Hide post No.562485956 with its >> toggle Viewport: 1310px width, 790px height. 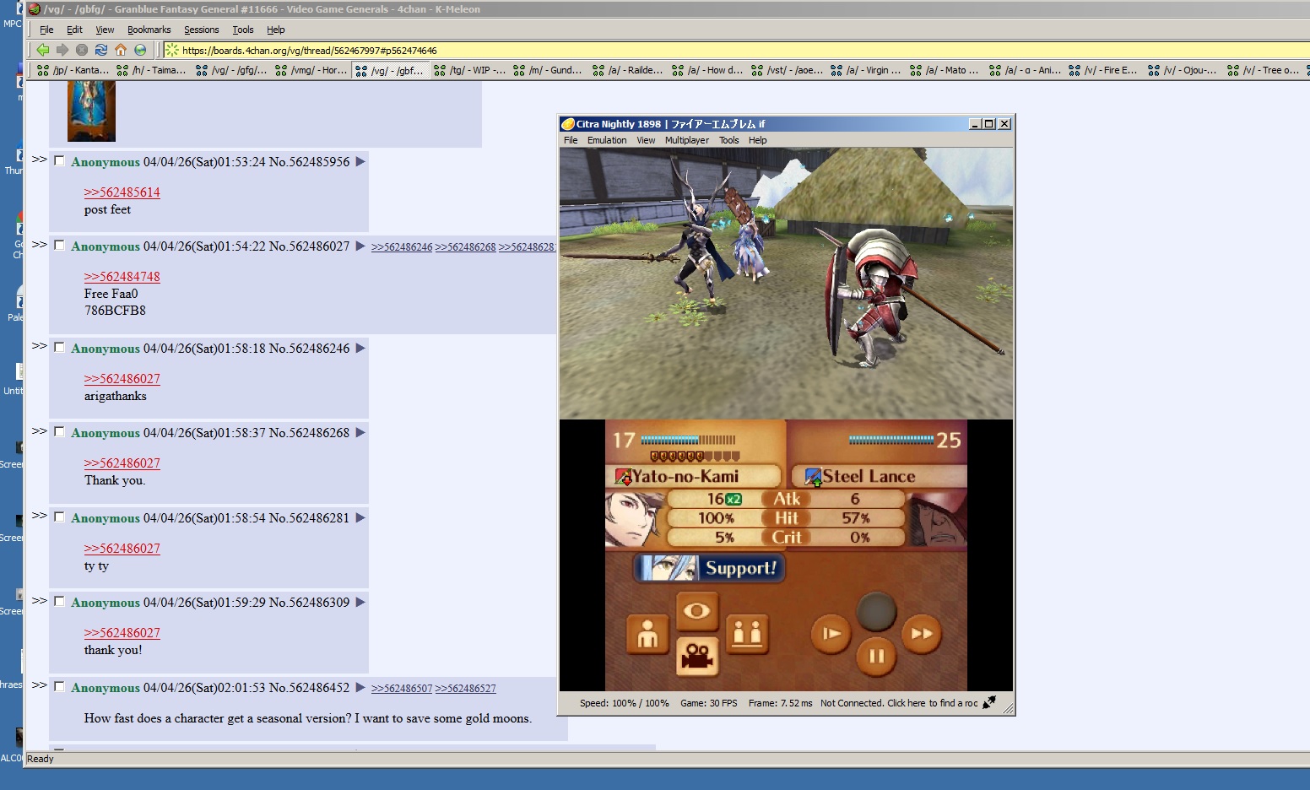tap(39, 160)
